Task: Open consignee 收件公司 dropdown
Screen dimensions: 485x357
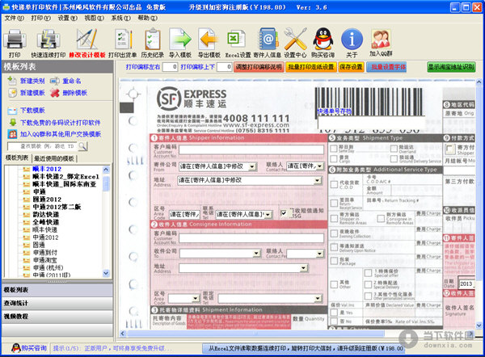Action: (256, 254)
